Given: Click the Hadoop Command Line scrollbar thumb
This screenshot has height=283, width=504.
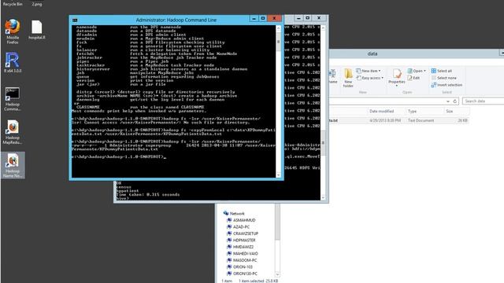Looking at the screenshot, I should (278, 42).
